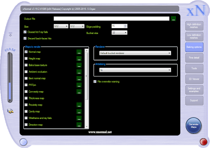Click the power plug icon under RAM gauge
210x148 pixels.
(x=10, y=111)
